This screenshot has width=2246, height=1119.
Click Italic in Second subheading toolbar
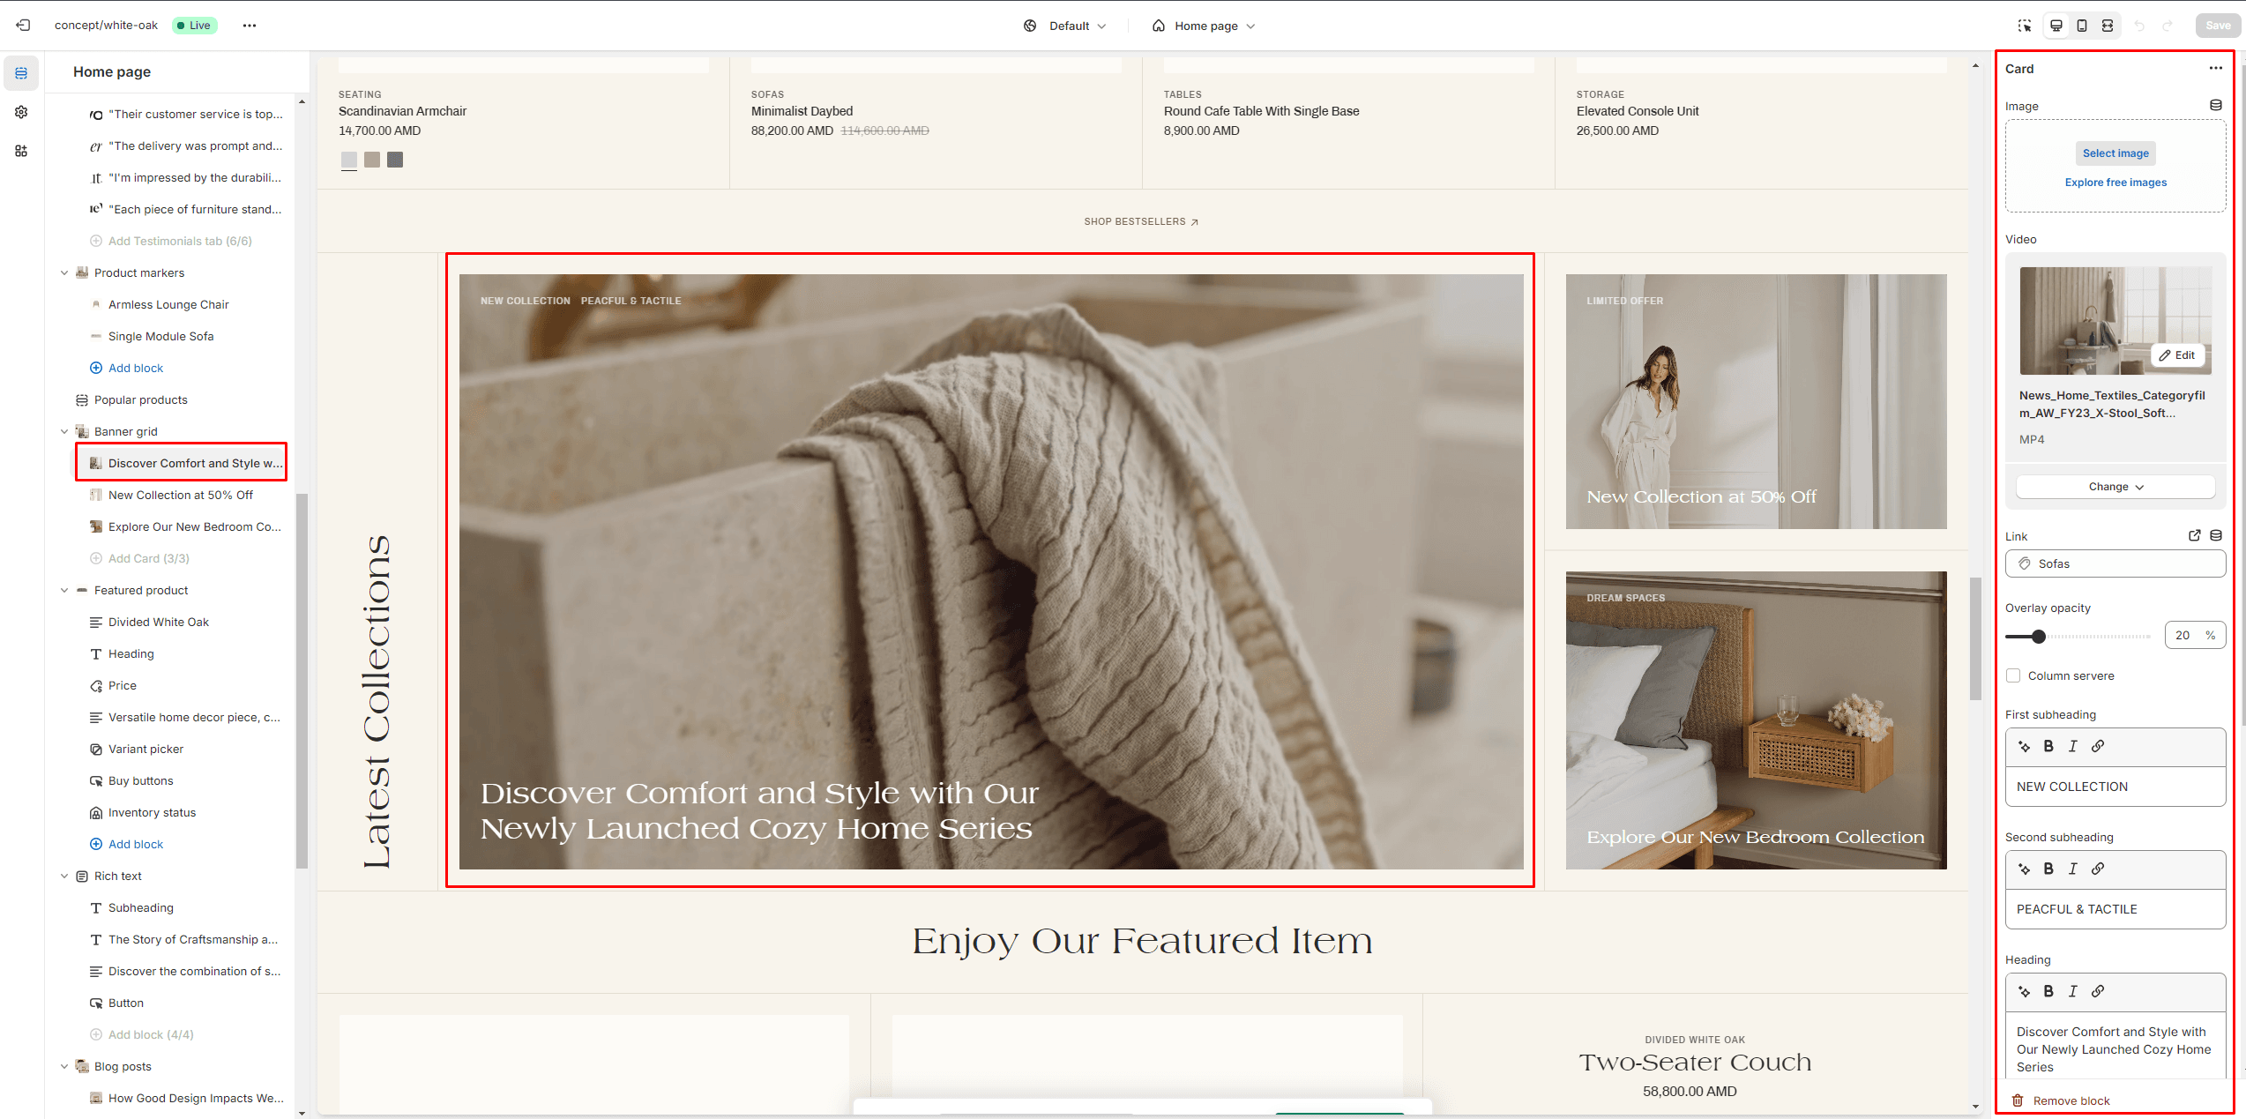[2072, 869]
